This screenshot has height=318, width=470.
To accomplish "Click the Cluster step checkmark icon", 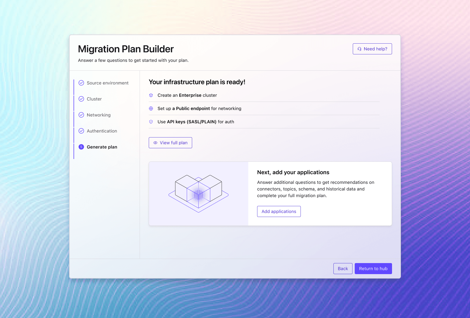I will (x=81, y=99).
